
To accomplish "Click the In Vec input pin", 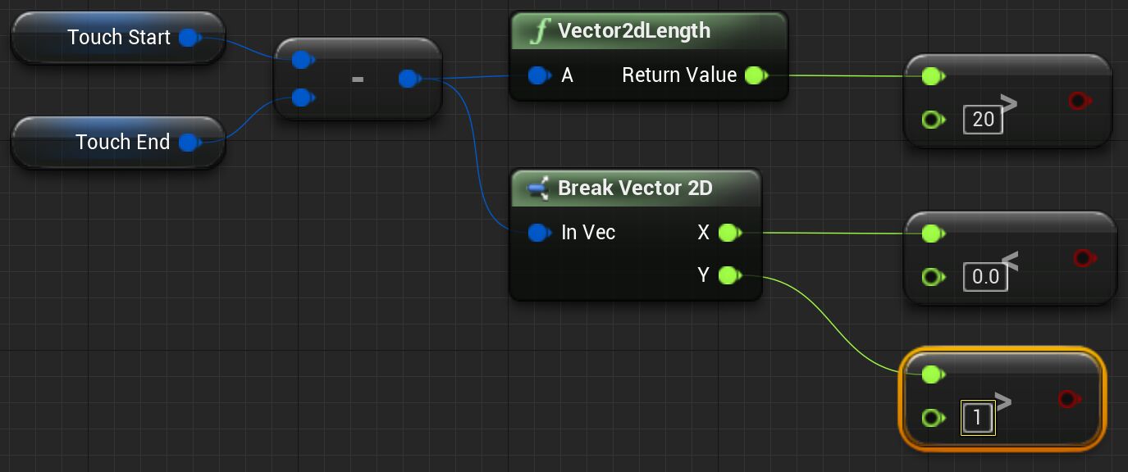I will pyautogui.click(x=538, y=234).
